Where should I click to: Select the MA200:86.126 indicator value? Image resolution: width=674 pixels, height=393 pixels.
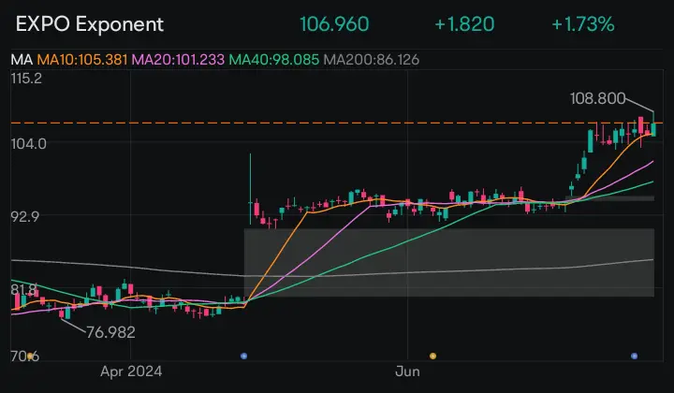pos(371,60)
